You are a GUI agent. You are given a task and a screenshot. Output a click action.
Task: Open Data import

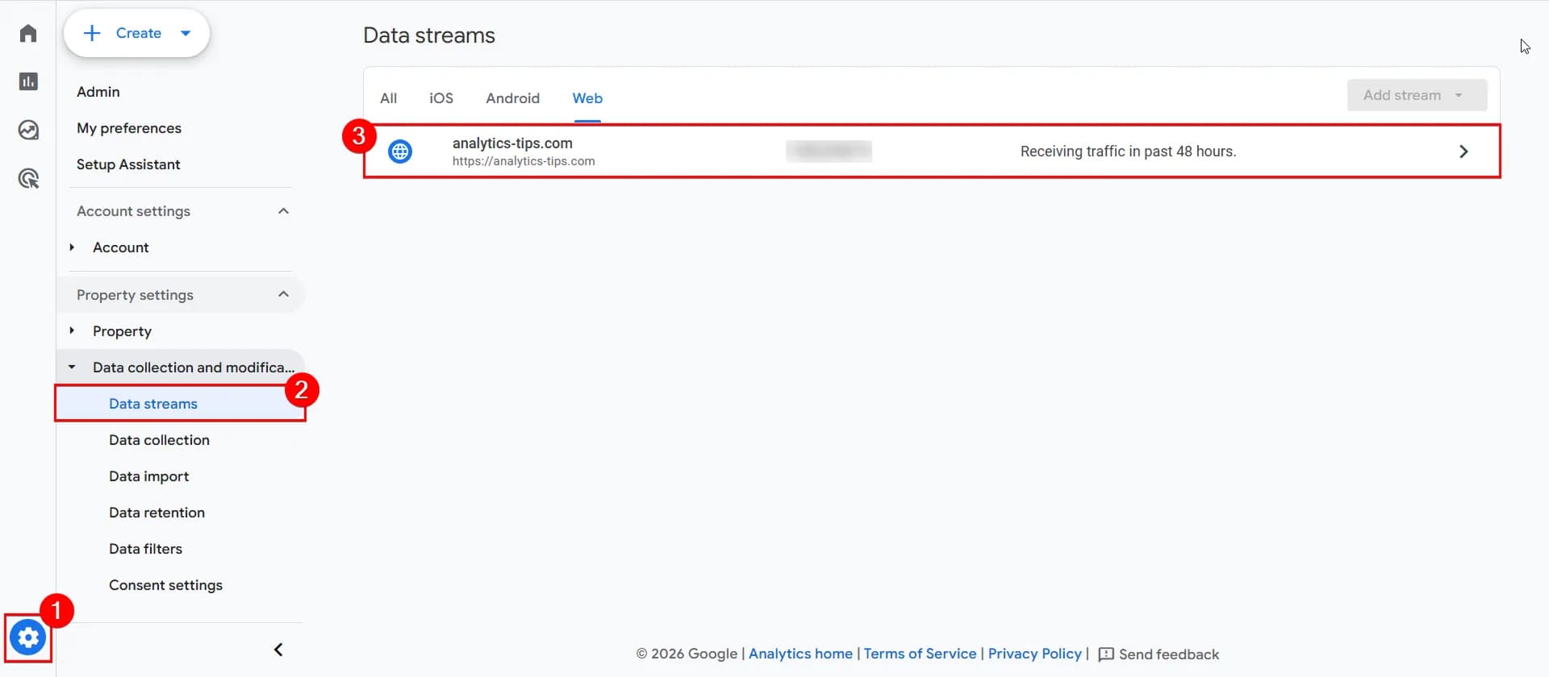(149, 476)
